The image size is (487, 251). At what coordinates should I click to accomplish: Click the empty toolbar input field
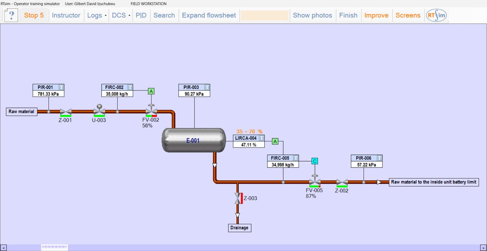click(265, 15)
